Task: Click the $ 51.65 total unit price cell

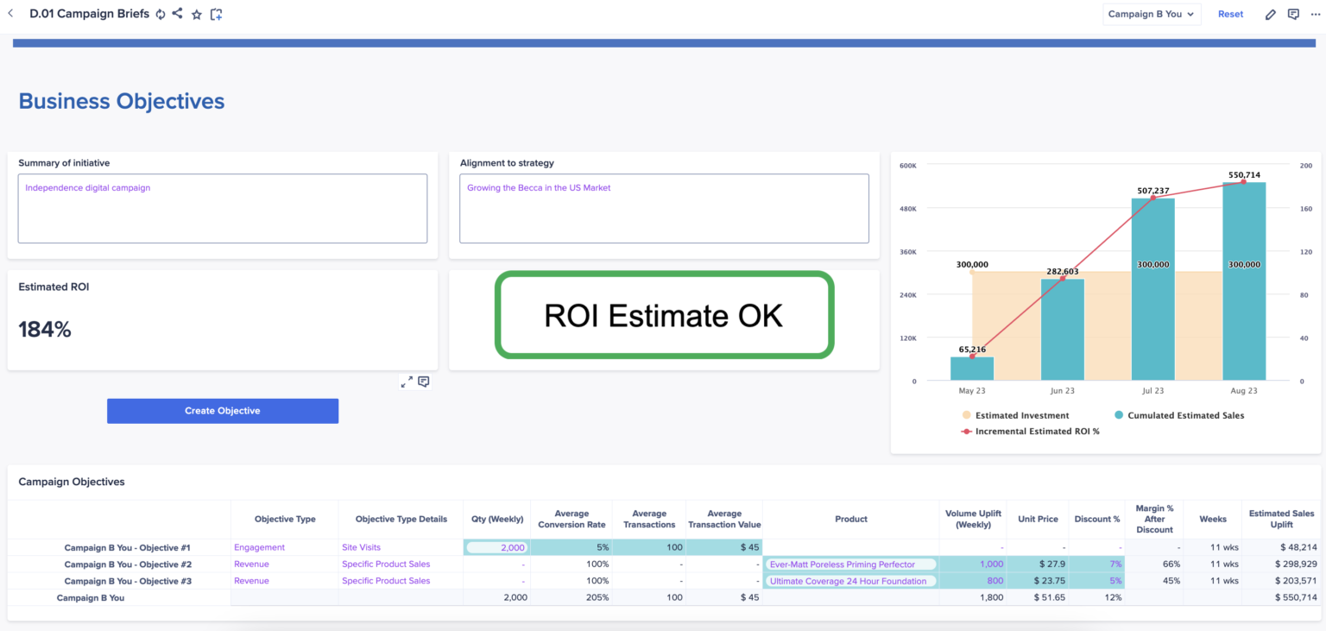Action: (x=1038, y=597)
